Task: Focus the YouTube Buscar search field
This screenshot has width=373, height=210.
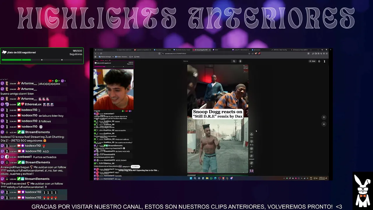Action: point(207,61)
